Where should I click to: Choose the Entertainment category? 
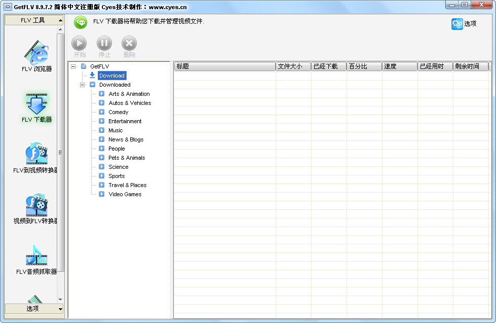pos(125,121)
